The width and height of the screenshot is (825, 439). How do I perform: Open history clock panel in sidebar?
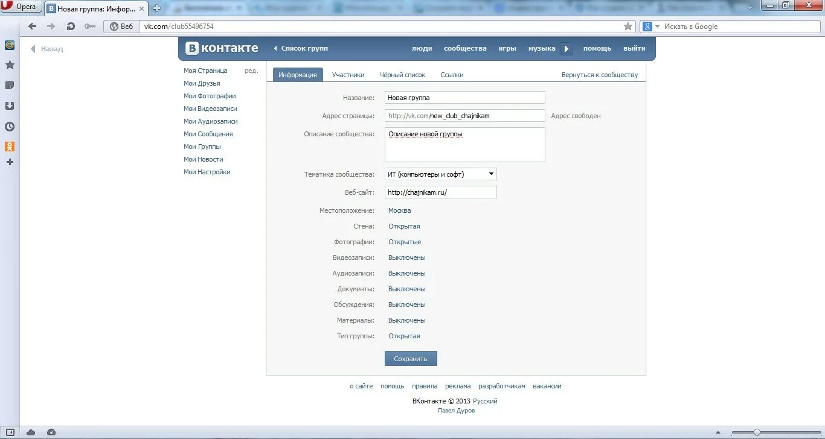[10, 127]
